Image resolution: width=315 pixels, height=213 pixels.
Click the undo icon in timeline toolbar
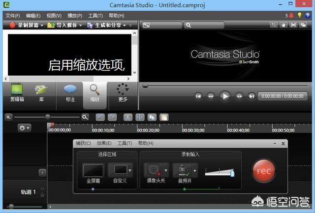click(x=100, y=117)
